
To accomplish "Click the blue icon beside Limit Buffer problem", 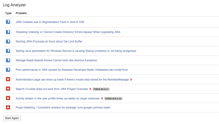I will pyautogui.click(x=8, y=41).
